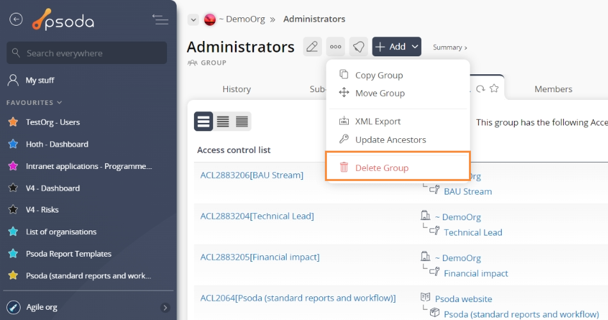Screen dimensions: 608x320
Task: Click Access control list column header
Action: (x=234, y=150)
